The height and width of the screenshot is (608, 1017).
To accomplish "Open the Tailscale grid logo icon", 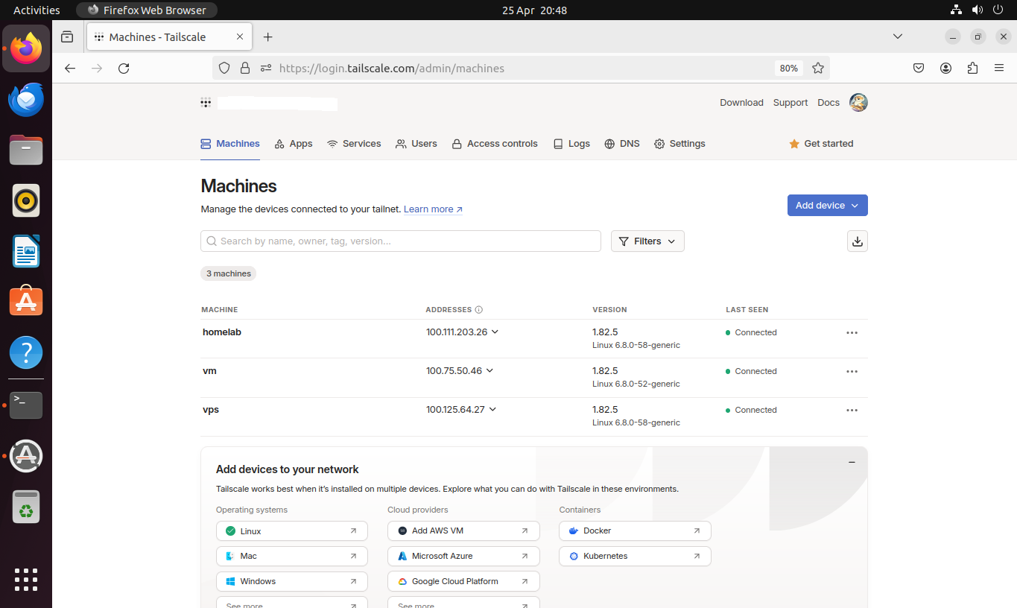I will [206, 103].
